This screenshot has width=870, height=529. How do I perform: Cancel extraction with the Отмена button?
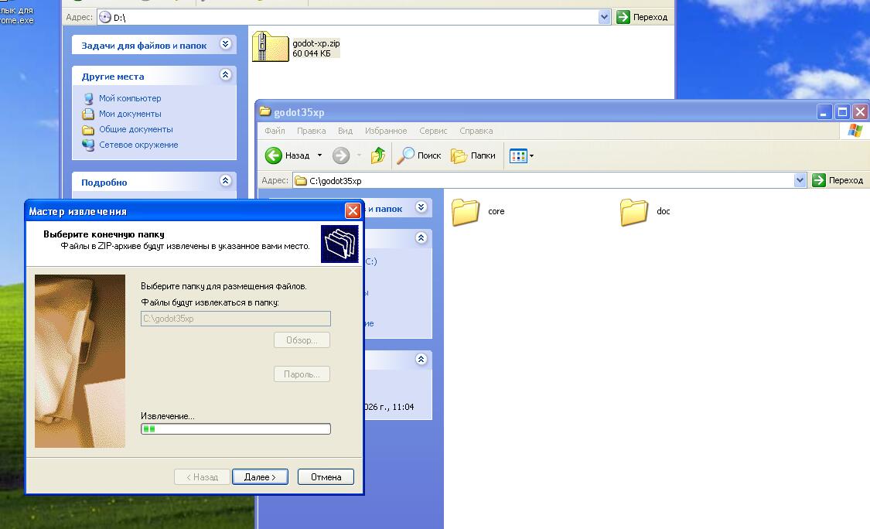click(x=326, y=477)
